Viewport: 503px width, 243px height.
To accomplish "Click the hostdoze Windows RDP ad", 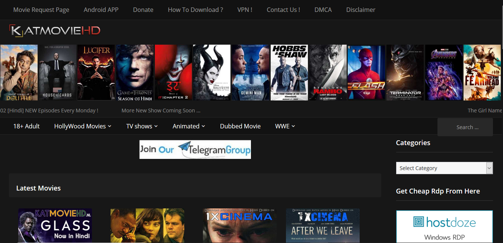I will pos(445,227).
